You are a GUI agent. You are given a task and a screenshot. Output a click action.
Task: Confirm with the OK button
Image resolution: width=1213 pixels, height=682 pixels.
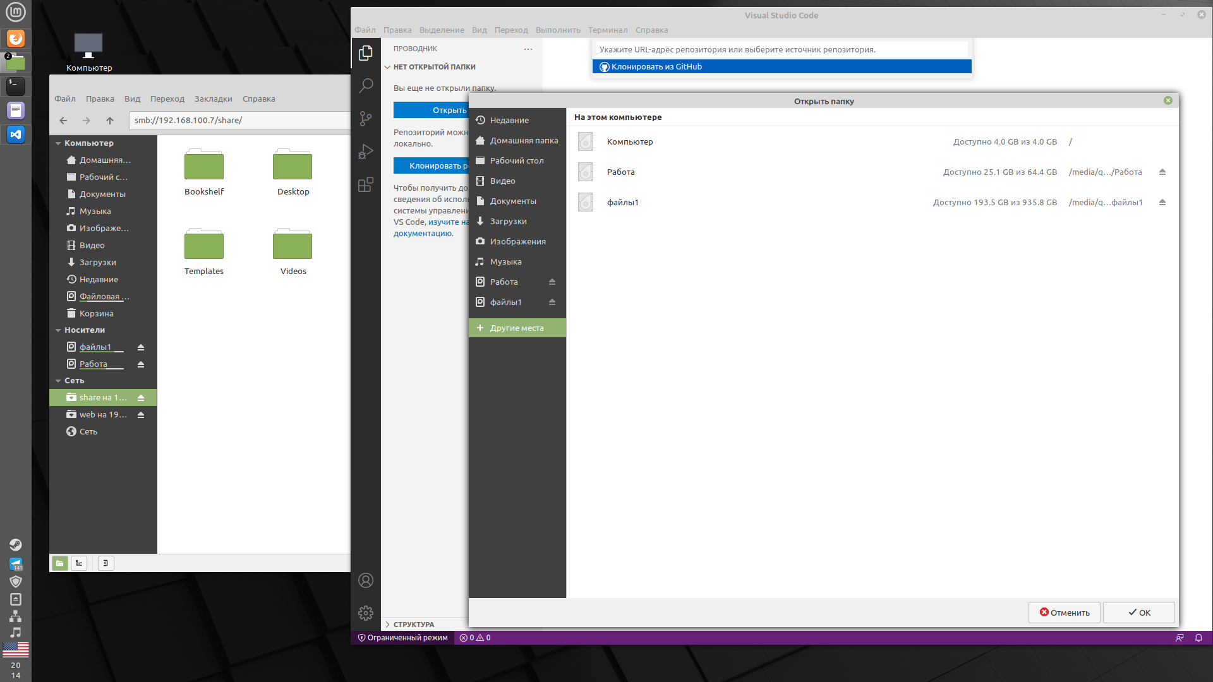(1139, 613)
